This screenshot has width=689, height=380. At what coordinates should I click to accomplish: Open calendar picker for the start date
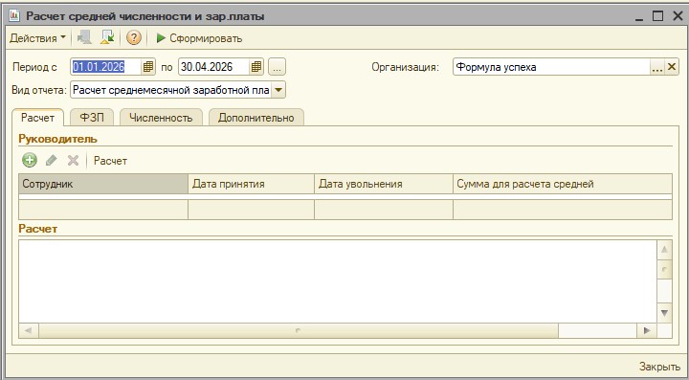[x=148, y=67]
